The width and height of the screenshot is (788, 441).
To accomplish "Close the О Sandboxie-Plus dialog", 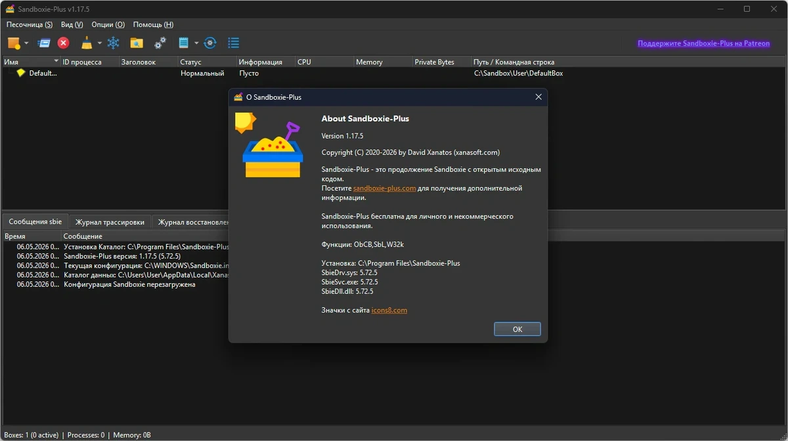I will click(x=538, y=97).
